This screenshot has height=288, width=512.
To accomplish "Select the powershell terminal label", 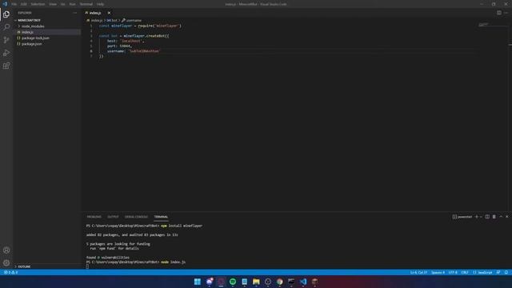I will (462, 217).
